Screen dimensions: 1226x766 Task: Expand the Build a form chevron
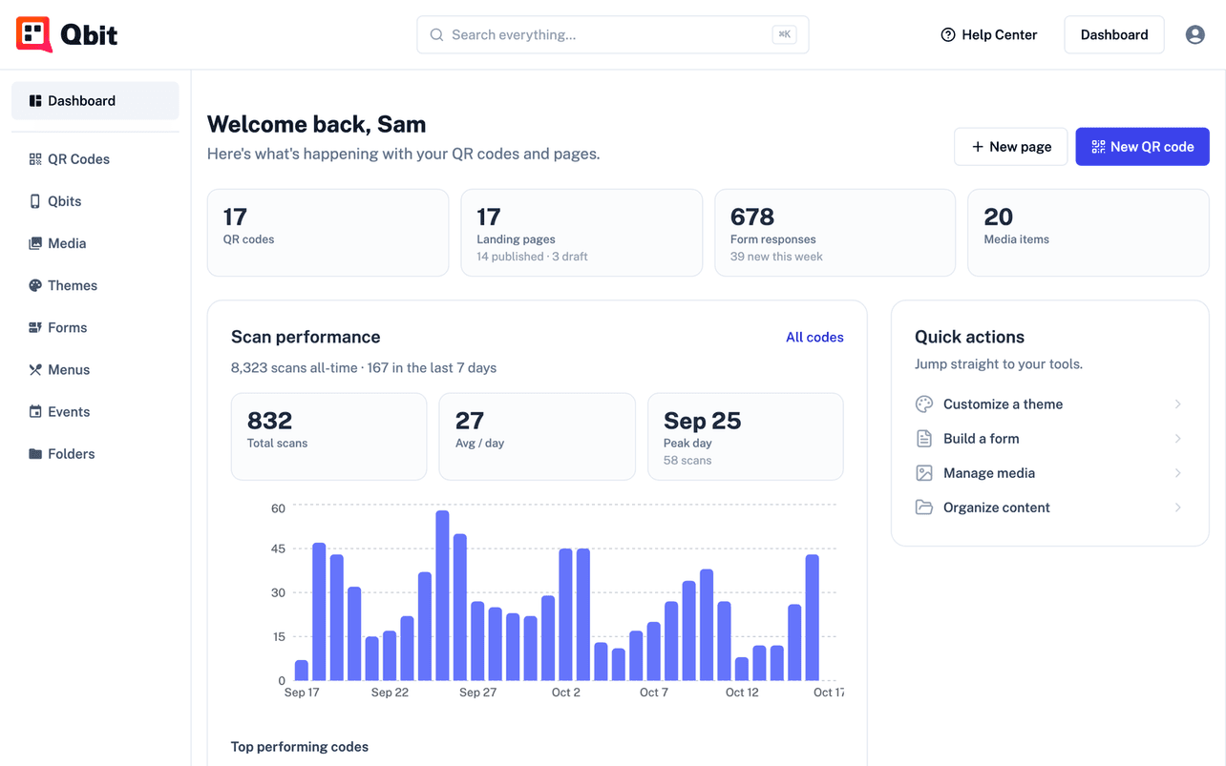pyautogui.click(x=1177, y=439)
